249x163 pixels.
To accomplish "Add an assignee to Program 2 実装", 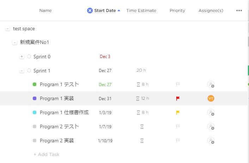I will (x=211, y=141).
